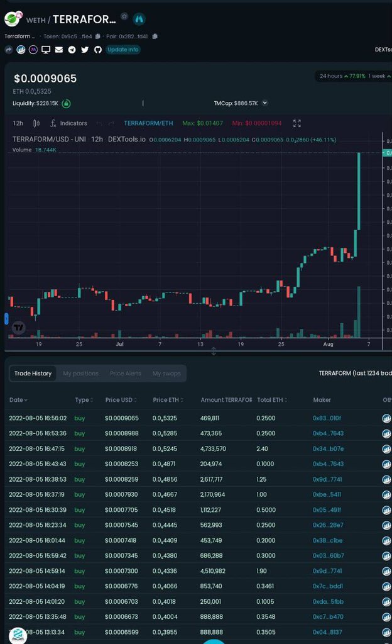Open the purple CoinMarketCap-style round icon
The image size is (392, 644).
(33, 50)
